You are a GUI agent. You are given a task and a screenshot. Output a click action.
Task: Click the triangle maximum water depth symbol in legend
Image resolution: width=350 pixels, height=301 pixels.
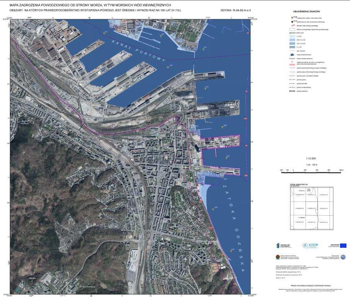point(292,18)
